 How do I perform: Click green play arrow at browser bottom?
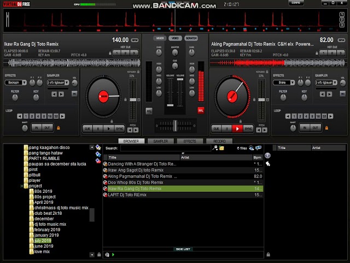pyautogui.click(x=113, y=255)
